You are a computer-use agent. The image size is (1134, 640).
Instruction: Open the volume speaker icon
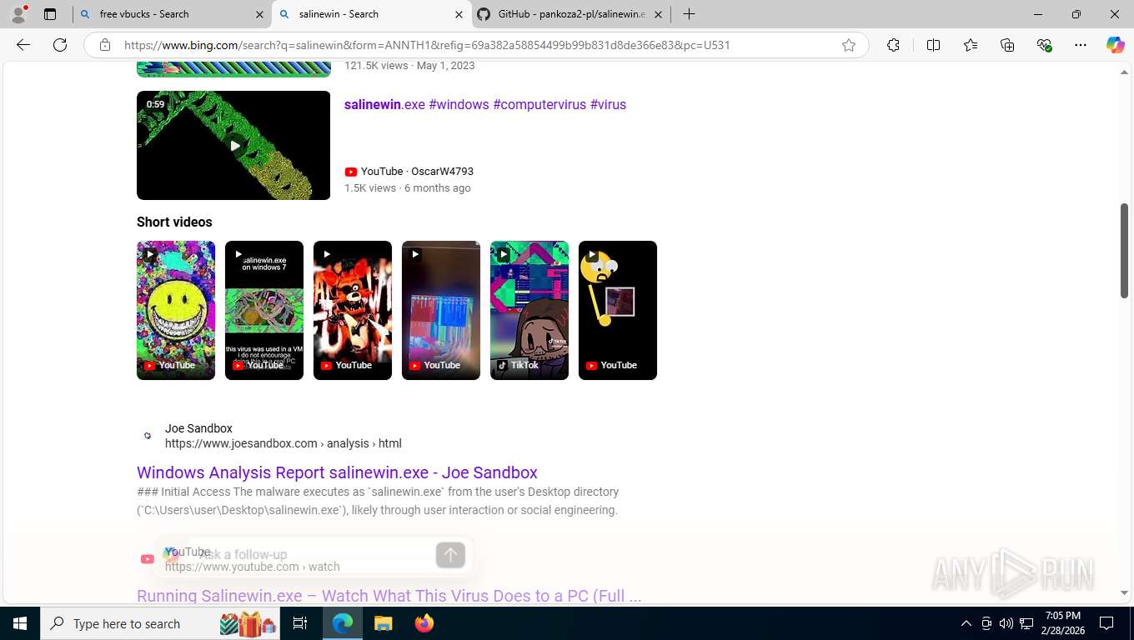pyautogui.click(x=1006, y=623)
